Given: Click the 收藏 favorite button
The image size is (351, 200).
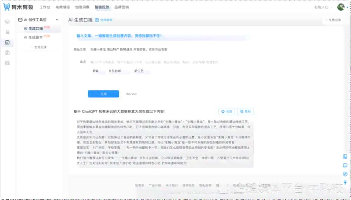Looking at the screenshot, I should (226, 112).
